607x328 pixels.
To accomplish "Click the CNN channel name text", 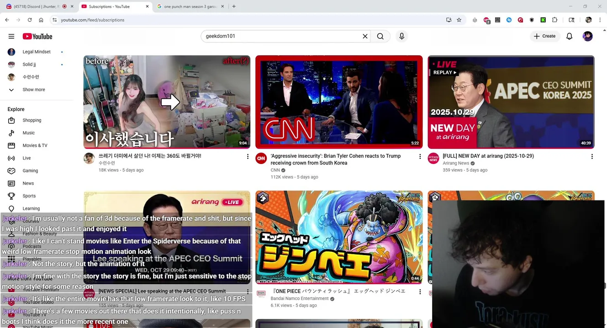I will coord(275,170).
